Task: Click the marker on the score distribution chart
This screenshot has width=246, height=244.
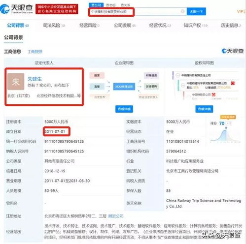Action: (226, 128)
